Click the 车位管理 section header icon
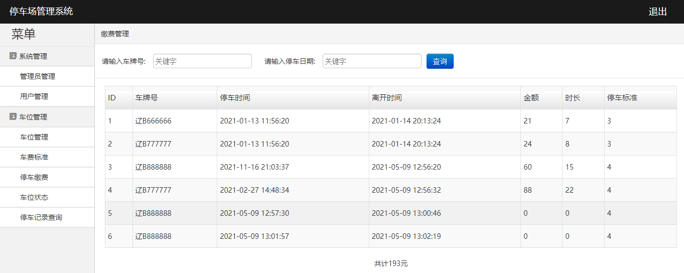684x273 pixels. click(x=13, y=116)
